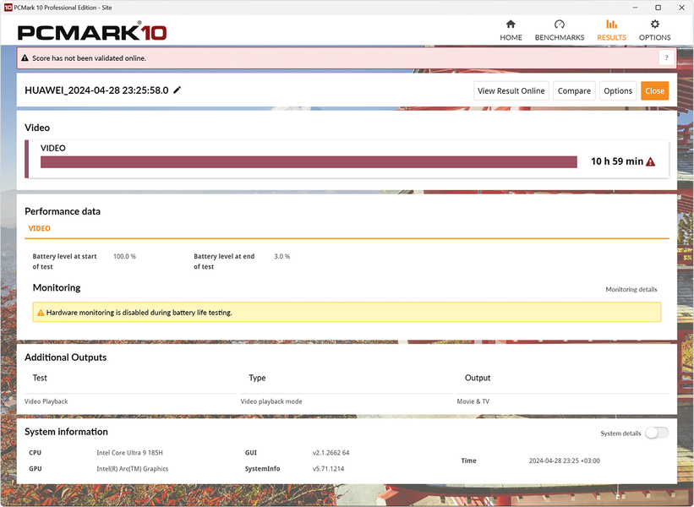Screen dimensions: 694x507
Task: Click the 100.0 % battery start value
Action: click(124, 256)
